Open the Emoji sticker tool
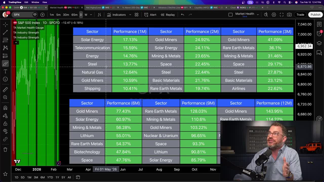 pos(5,79)
